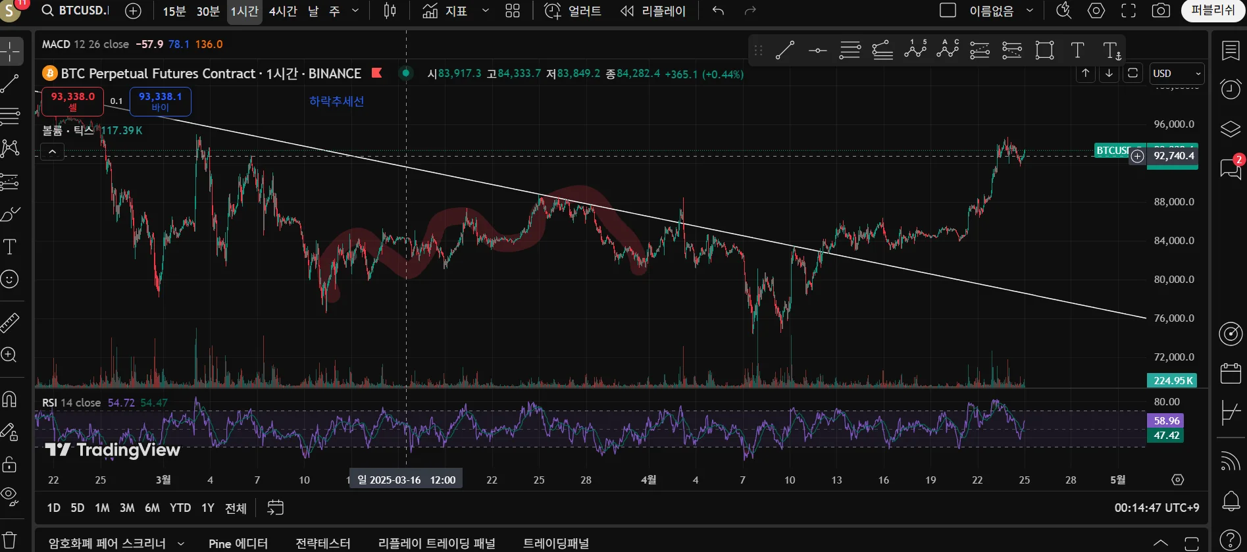
Task: Open the 전략테스터 tab
Action: tap(322, 543)
